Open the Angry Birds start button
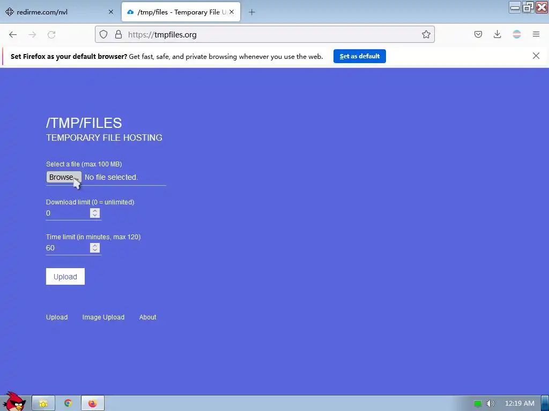This screenshot has width=549, height=411. [14, 402]
